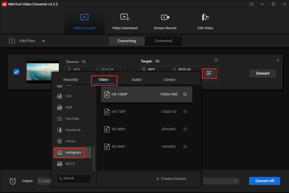Switch to the Converted tab
This screenshot has height=193, width=289.
point(164,41)
